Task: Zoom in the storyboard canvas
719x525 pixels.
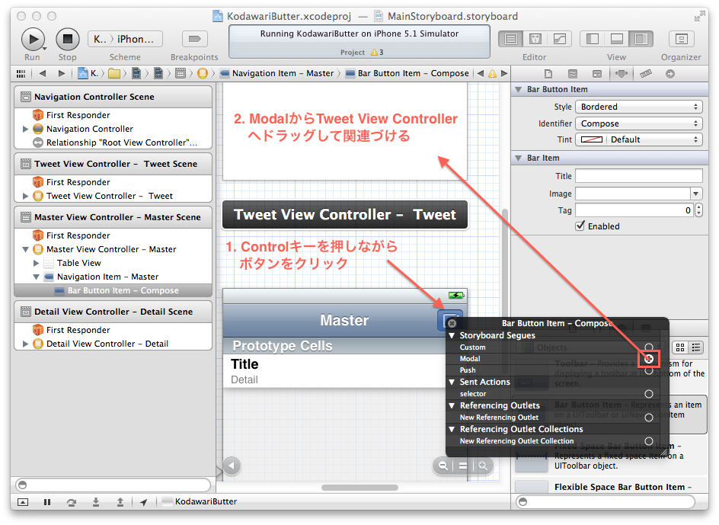Action: click(483, 466)
